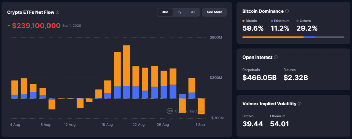Click the 11.2% Ethereum dominance value
This screenshot has height=139, width=352.
280,28
